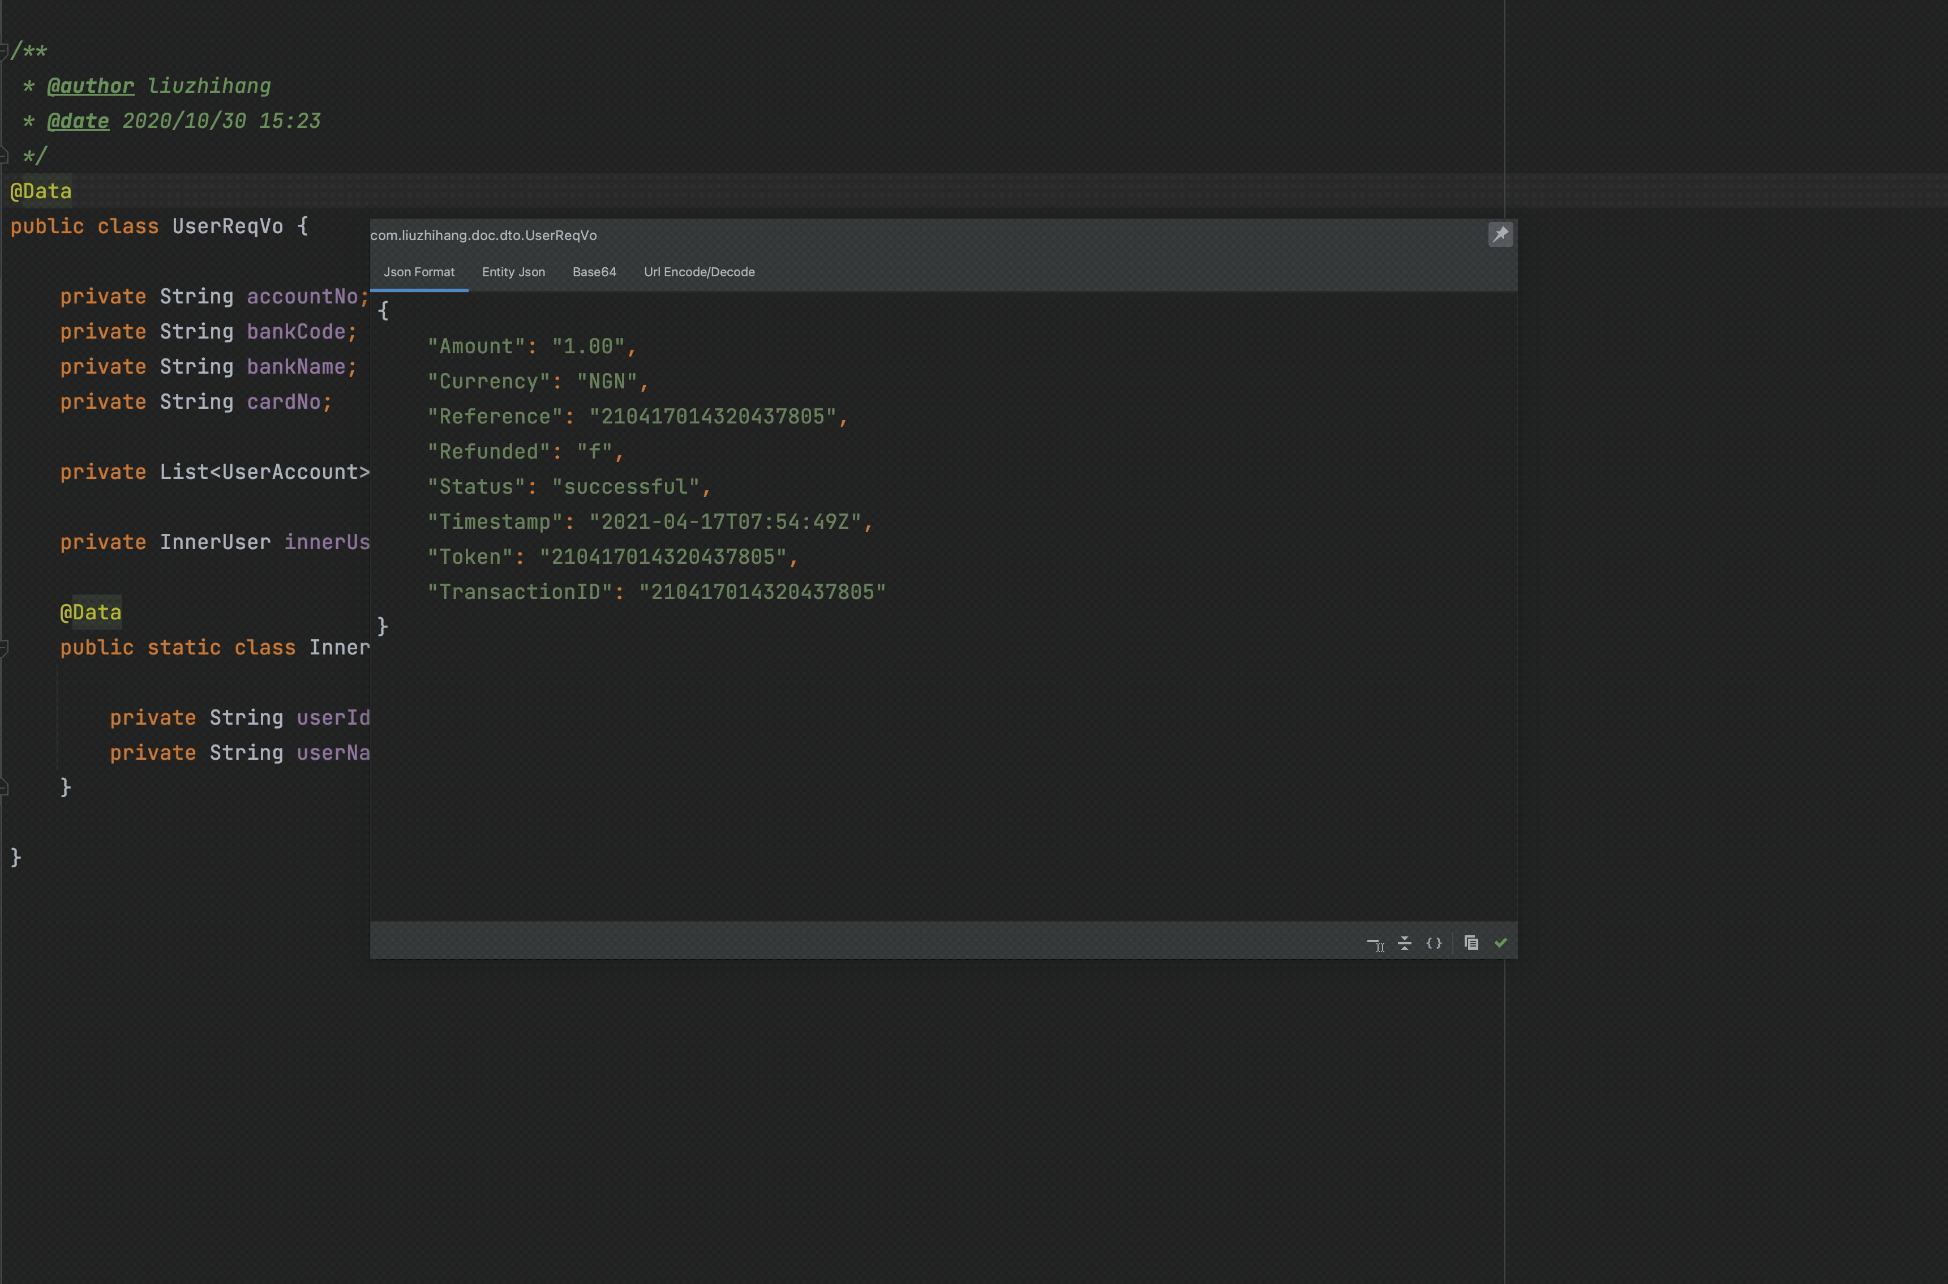Collapse the Javadoc comment fold marker
Image resolution: width=1948 pixels, height=1284 pixels.
[x=4, y=51]
